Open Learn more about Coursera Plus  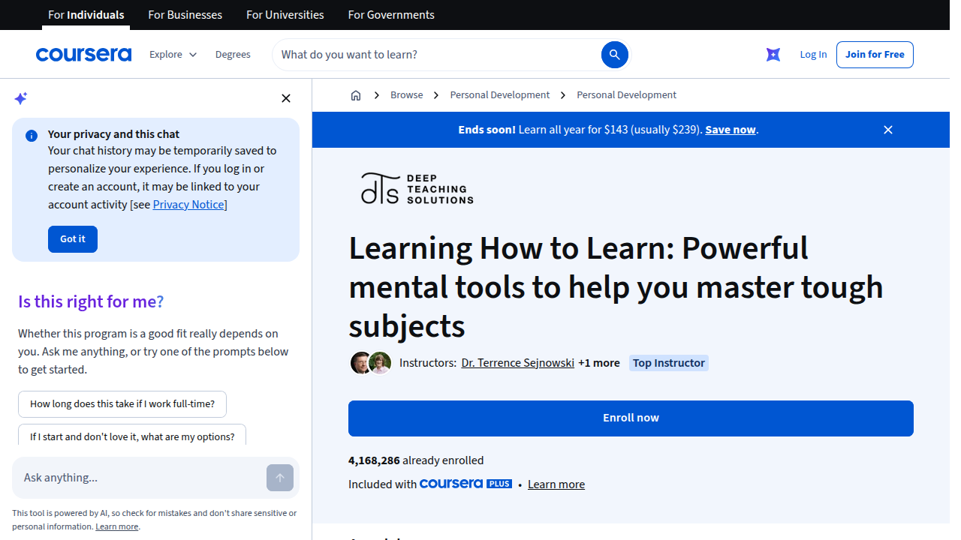click(556, 484)
